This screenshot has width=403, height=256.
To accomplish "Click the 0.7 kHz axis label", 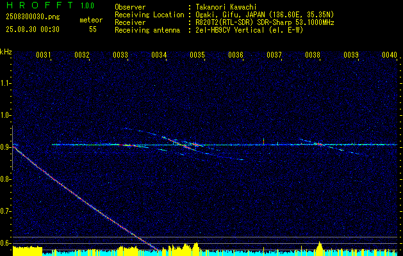I will tap(5, 211).
